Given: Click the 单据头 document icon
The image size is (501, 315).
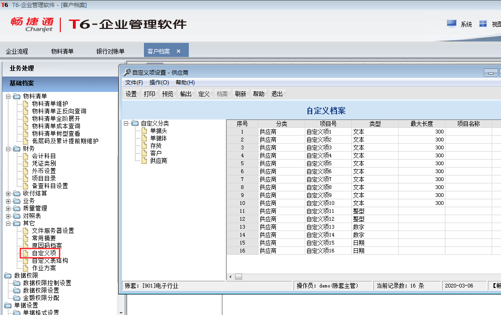Looking at the screenshot, I should [x=144, y=131].
